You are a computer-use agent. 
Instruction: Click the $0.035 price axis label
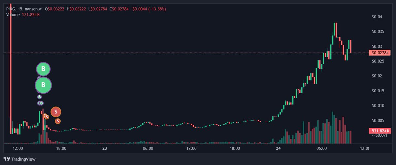tap(379, 32)
